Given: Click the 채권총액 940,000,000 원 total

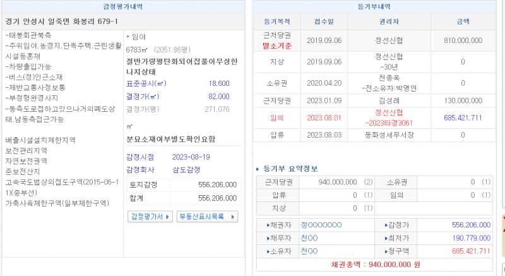Looking at the screenshot, I should click(x=377, y=265).
